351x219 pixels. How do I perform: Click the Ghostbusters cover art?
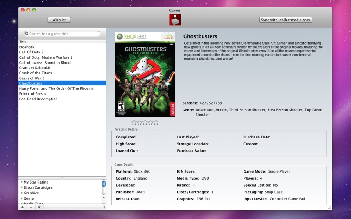pos(145,74)
